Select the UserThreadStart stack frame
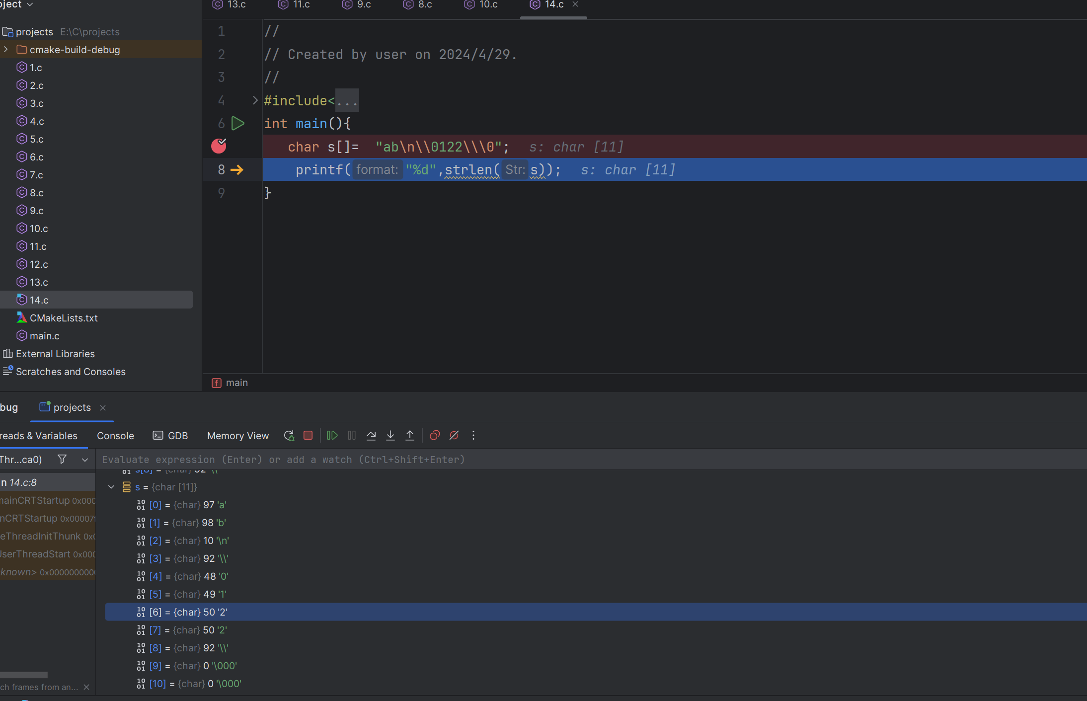The width and height of the screenshot is (1087, 701). click(48, 554)
